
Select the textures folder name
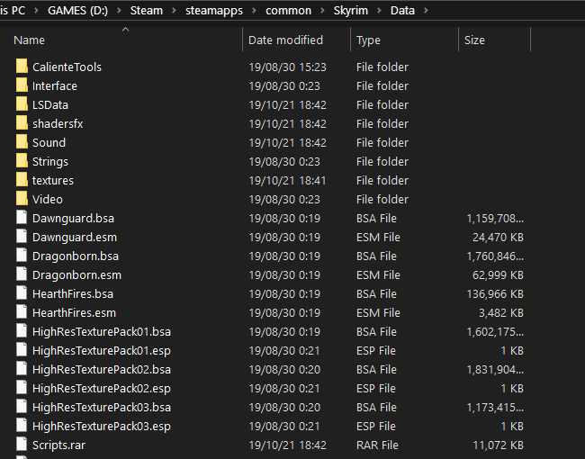53,180
